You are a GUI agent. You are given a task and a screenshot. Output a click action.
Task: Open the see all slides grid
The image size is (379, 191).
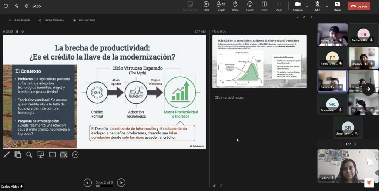click(18, 155)
